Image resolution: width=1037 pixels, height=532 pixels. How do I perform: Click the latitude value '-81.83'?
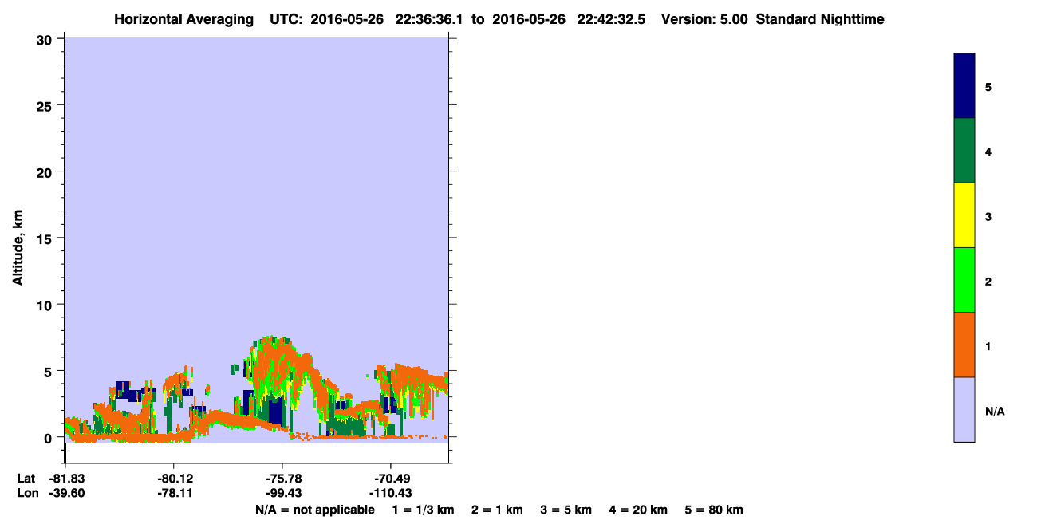pyautogui.click(x=66, y=479)
